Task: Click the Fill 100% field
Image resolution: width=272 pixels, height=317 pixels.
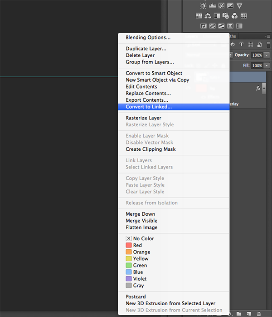Action: tap(257, 65)
